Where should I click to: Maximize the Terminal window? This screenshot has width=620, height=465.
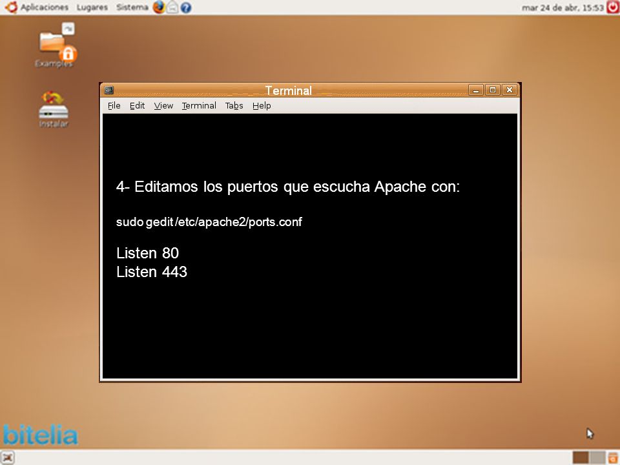pos(493,90)
